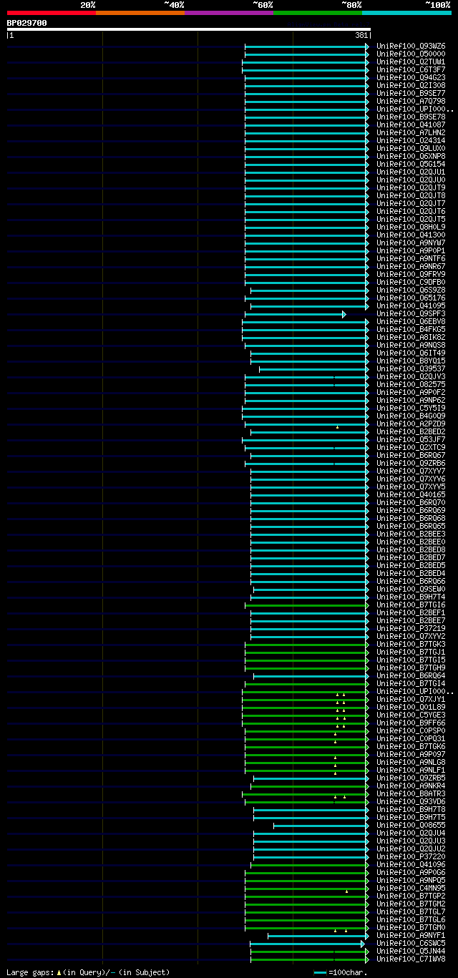Screen dimensions: 458x978
Task: Select hit label UniRef100_C7IWV8
Action: pos(411,959)
